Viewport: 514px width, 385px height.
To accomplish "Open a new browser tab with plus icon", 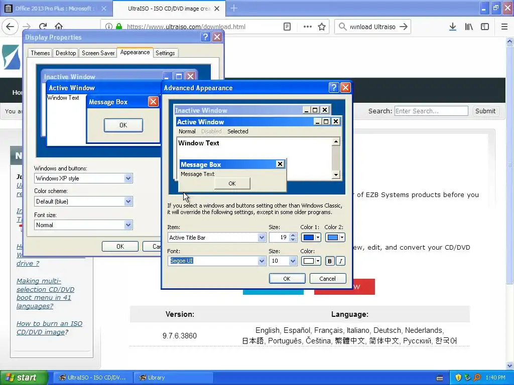I will 234,8.
